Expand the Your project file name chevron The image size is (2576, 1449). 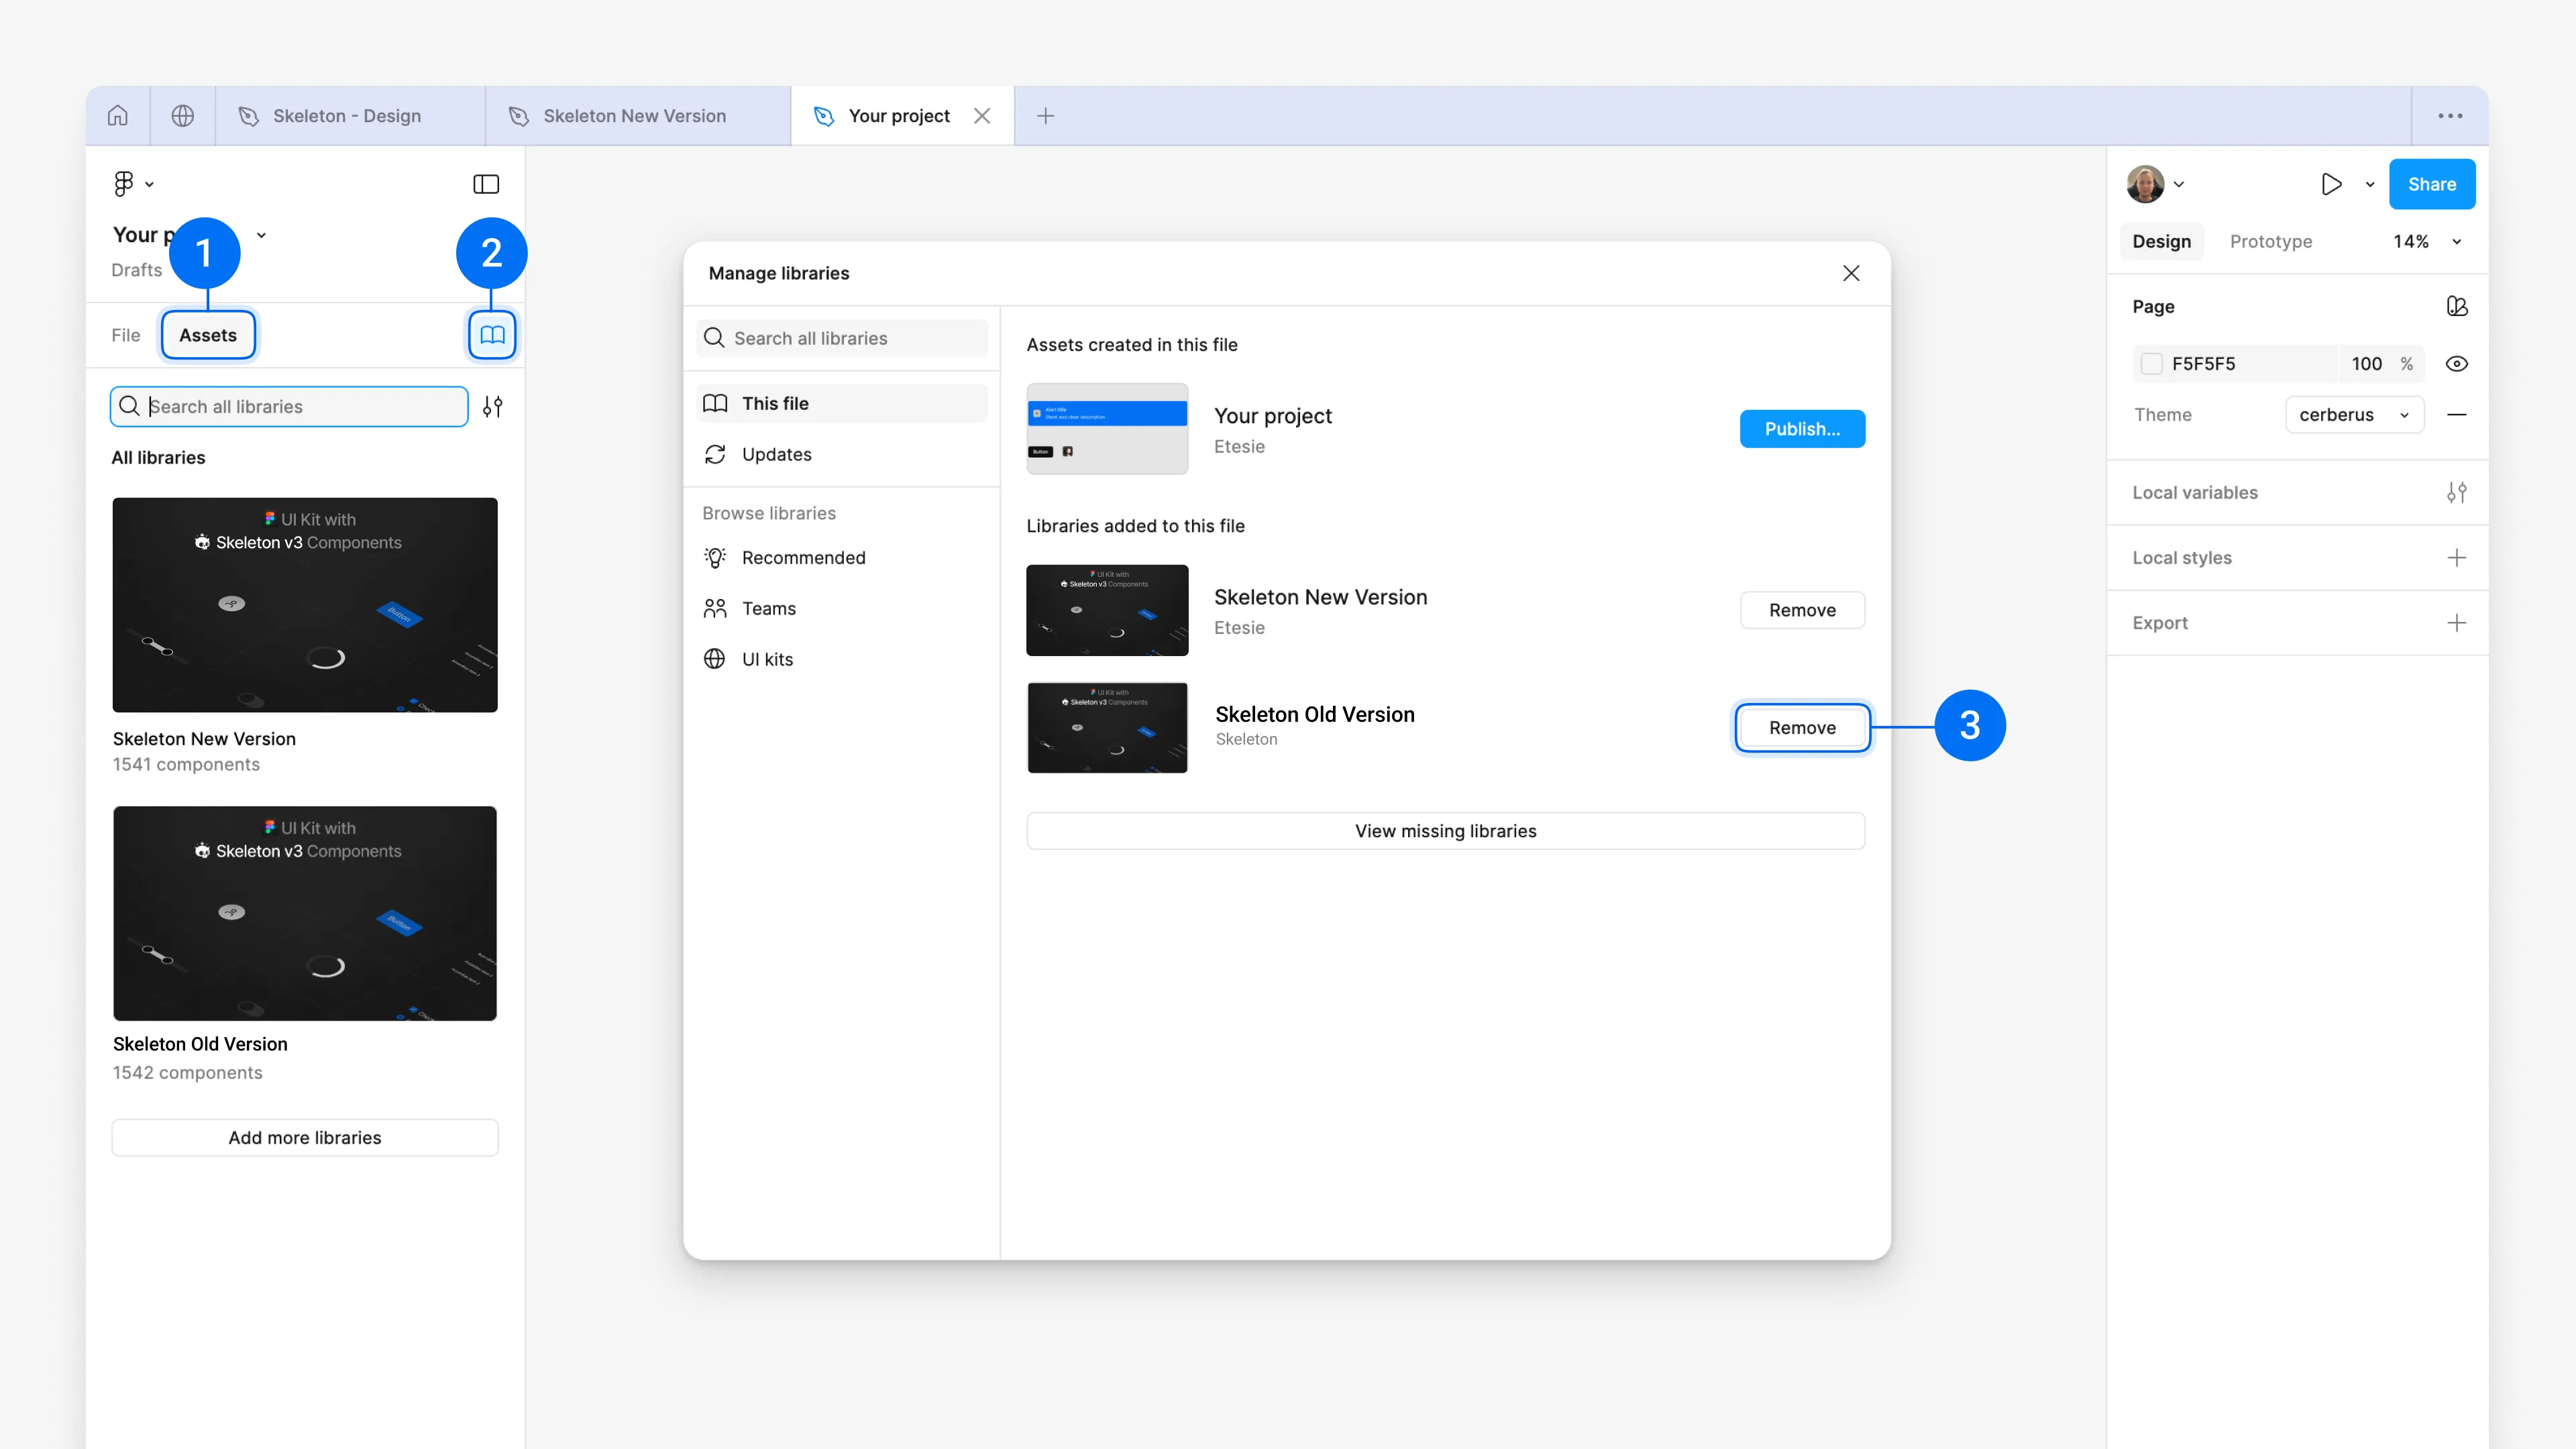pos(261,234)
